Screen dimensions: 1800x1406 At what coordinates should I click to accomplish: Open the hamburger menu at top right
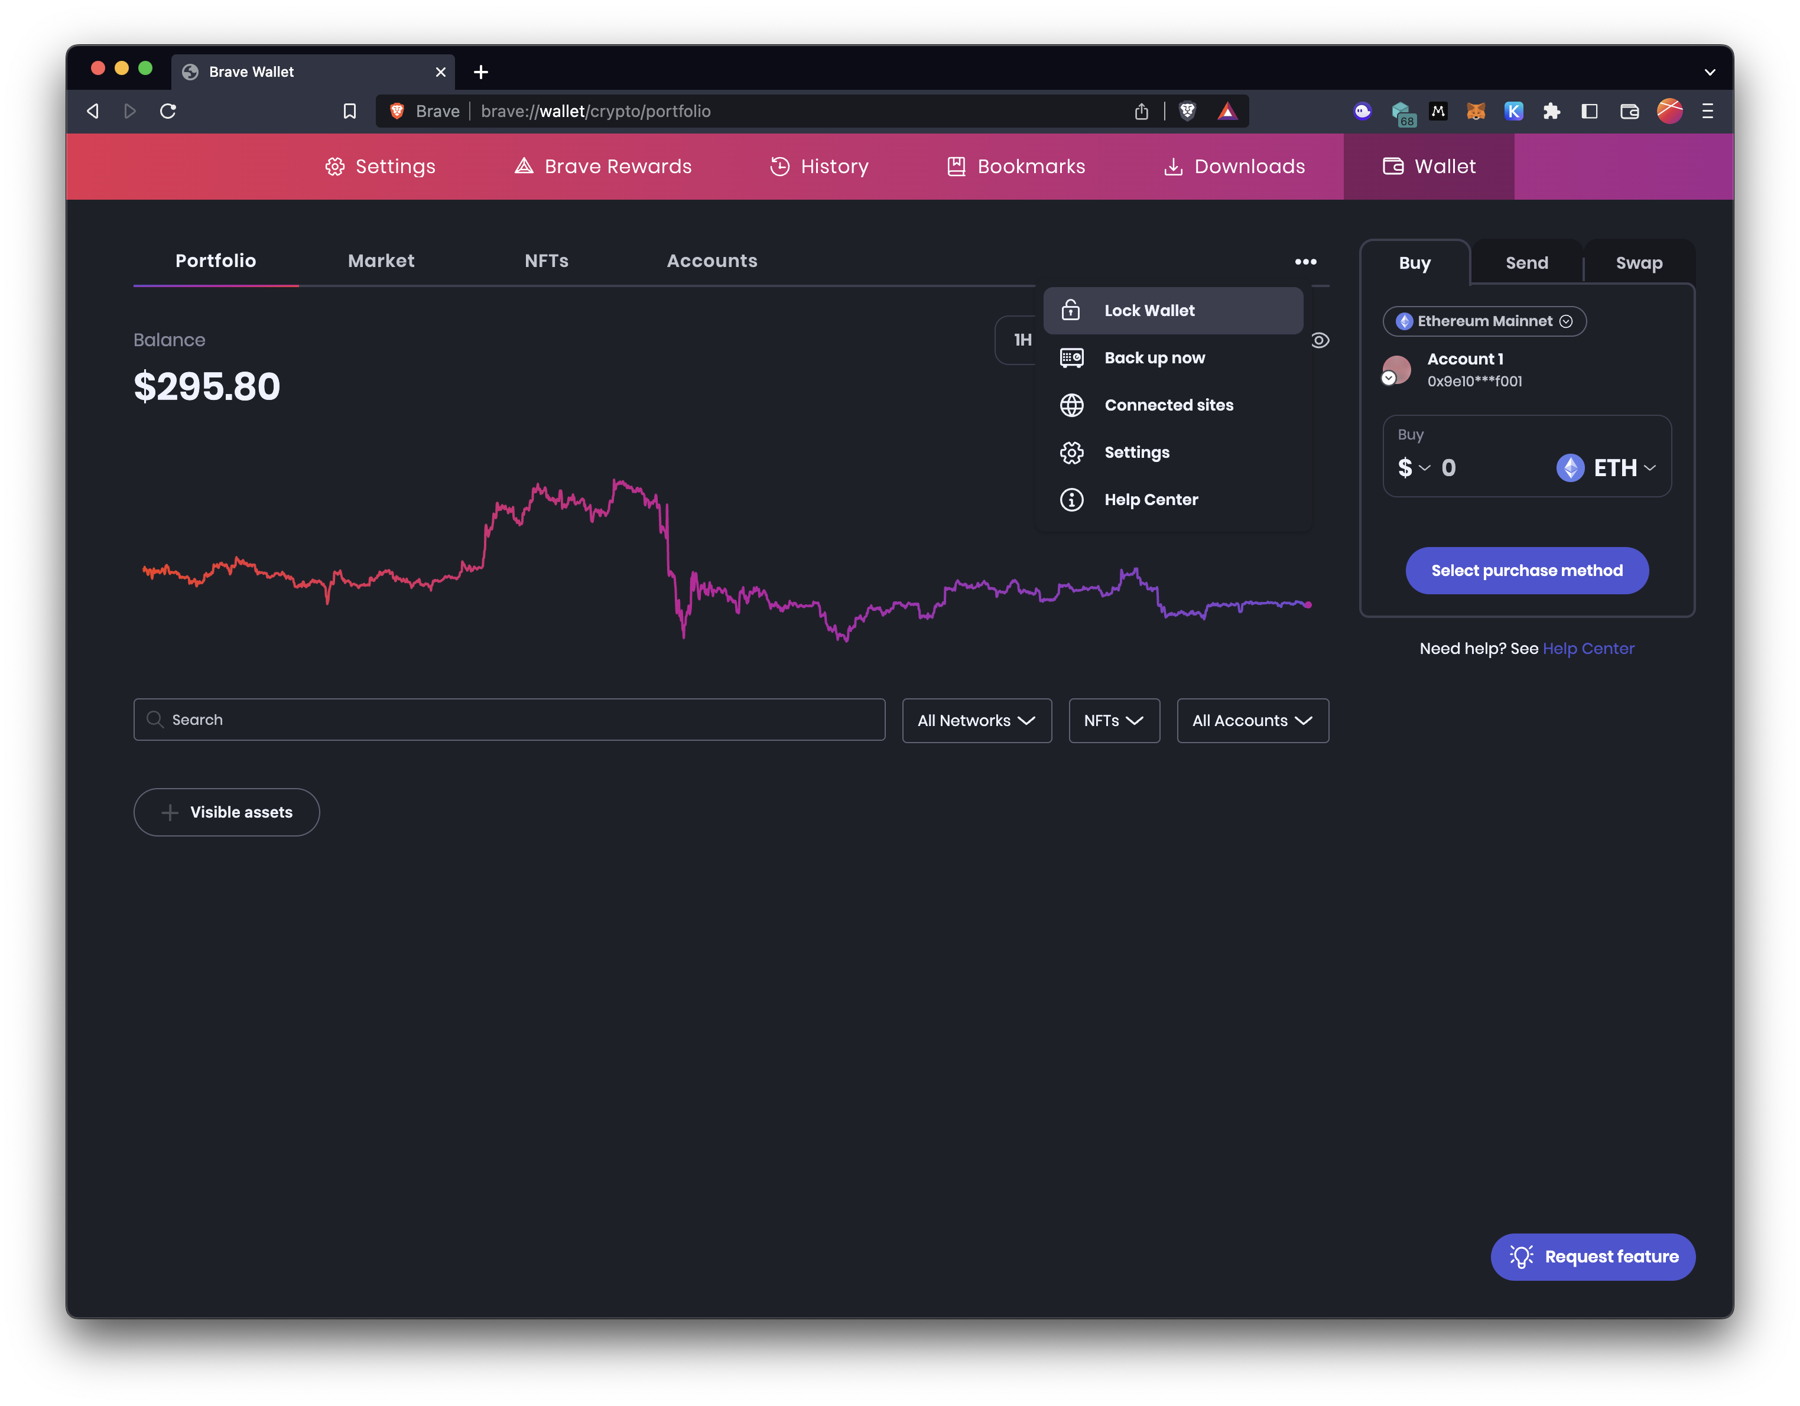(1706, 111)
